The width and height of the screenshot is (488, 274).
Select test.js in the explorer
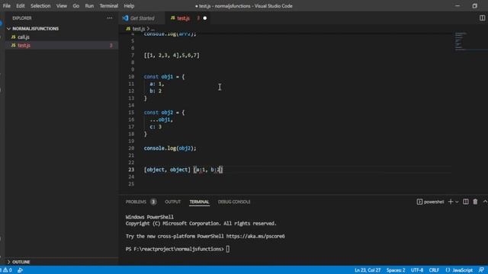(24, 46)
